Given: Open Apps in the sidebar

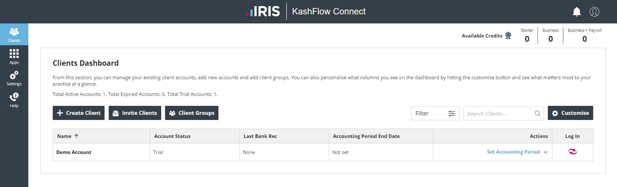Looking at the screenshot, I should (14, 56).
